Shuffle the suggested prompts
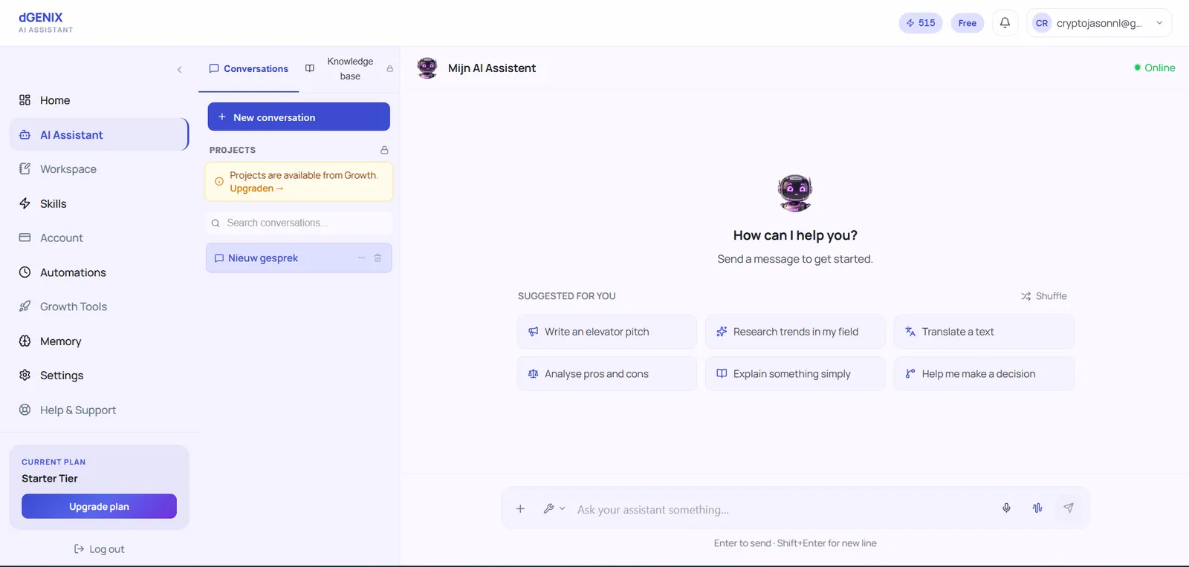The width and height of the screenshot is (1189, 567). tap(1044, 296)
